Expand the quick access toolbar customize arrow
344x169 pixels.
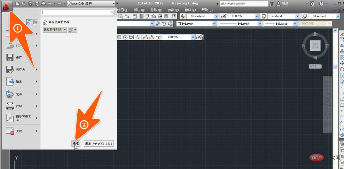click(x=118, y=4)
